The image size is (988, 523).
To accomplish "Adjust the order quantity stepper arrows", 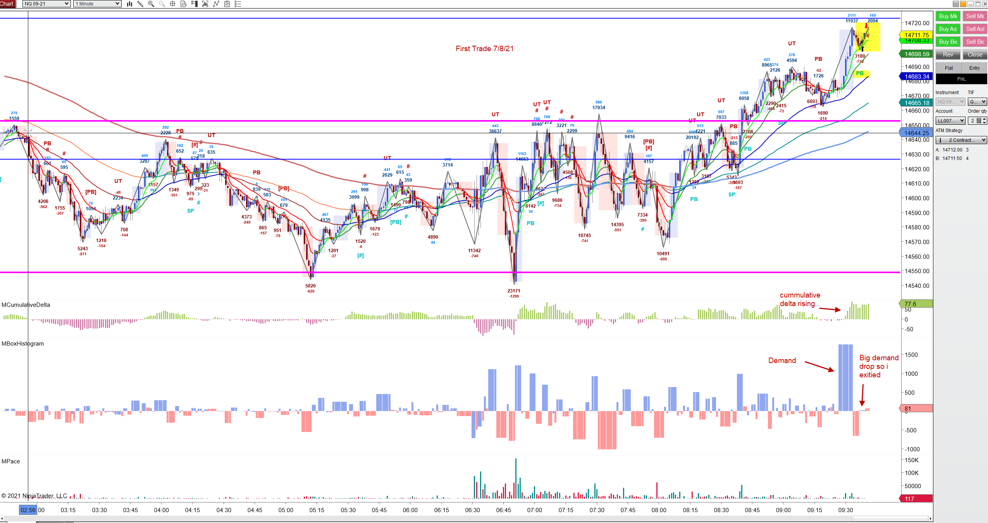I will [x=985, y=121].
